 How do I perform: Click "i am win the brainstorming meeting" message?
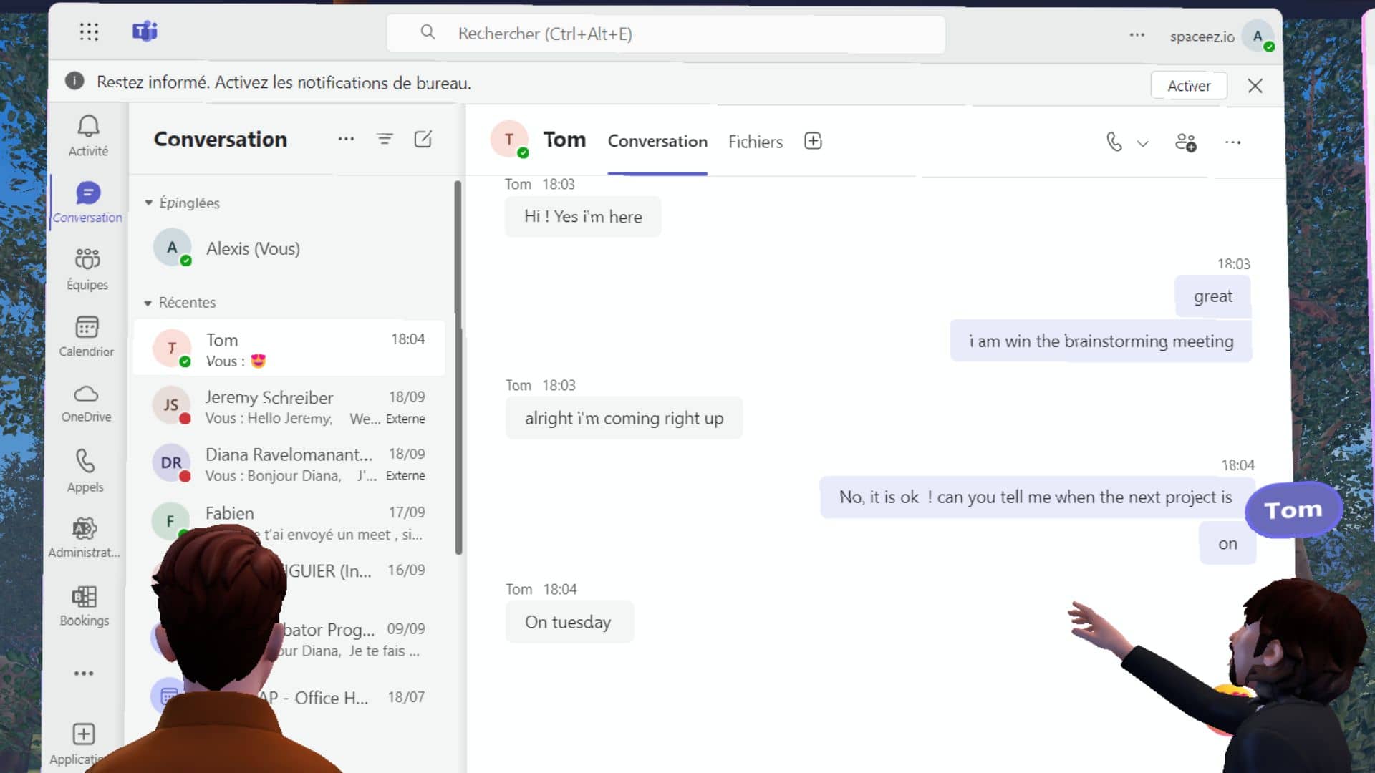click(x=1101, y=341)
